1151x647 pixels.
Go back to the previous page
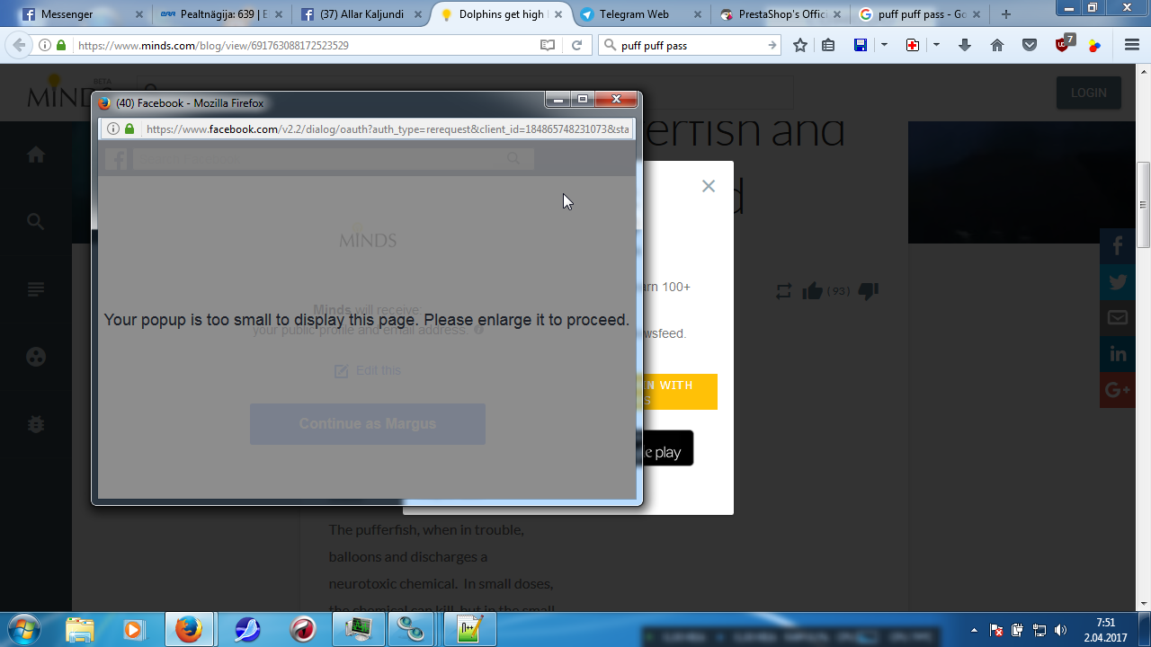[x=19, y=45]
